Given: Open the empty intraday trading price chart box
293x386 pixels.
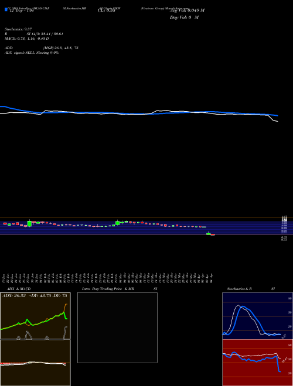Looking at the screenshot, I should click(x=117, y=328).
